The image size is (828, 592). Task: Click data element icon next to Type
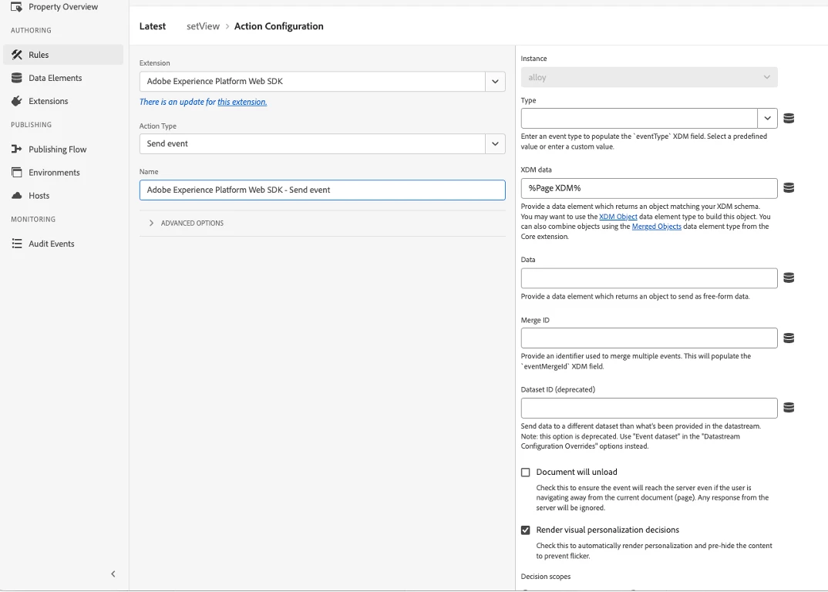tap(789, 118)
